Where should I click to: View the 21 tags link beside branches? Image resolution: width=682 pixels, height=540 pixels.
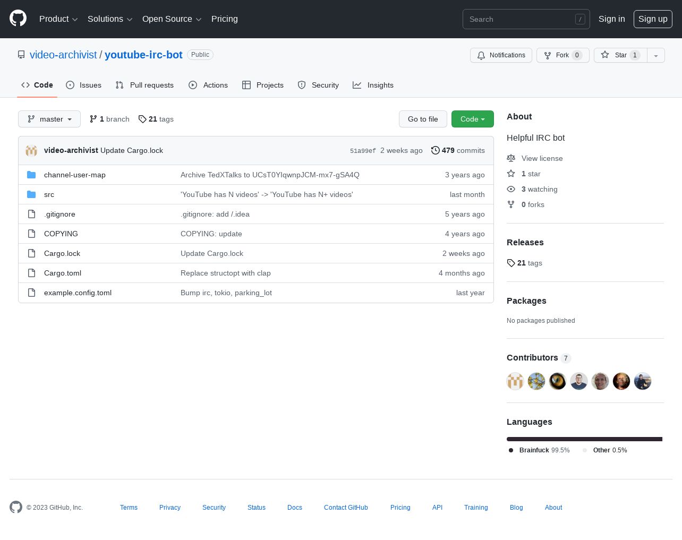click(x=156, y=119)
